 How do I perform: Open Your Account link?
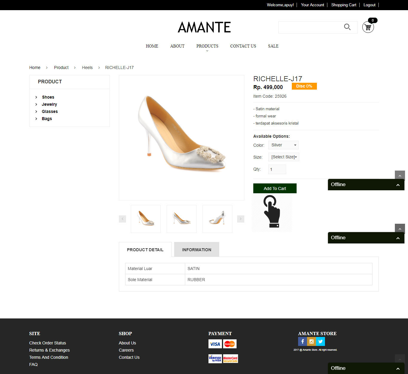[x=312, y=5]
